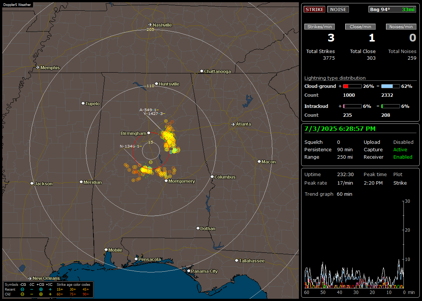Click the Recent +CG legend symbol

(41, 290)
